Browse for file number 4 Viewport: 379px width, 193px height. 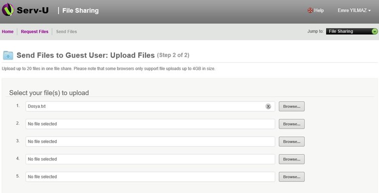coord(292,159)
